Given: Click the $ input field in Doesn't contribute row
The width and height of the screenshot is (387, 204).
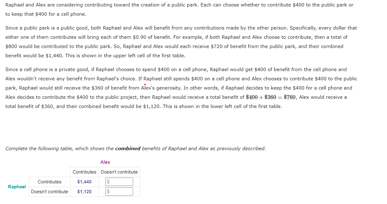Looking at the screenshot, I should (120, 191).
